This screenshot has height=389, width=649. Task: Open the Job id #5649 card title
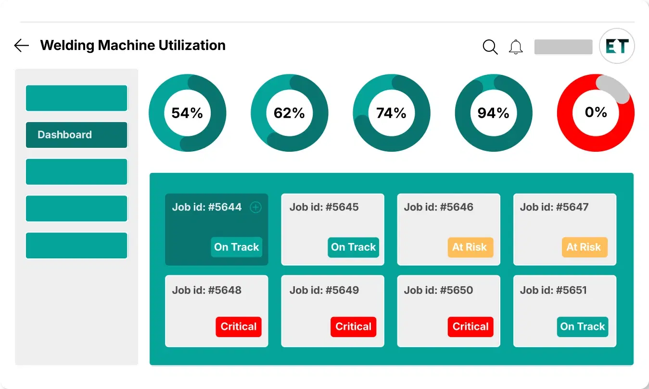click(x=324, y=290)
